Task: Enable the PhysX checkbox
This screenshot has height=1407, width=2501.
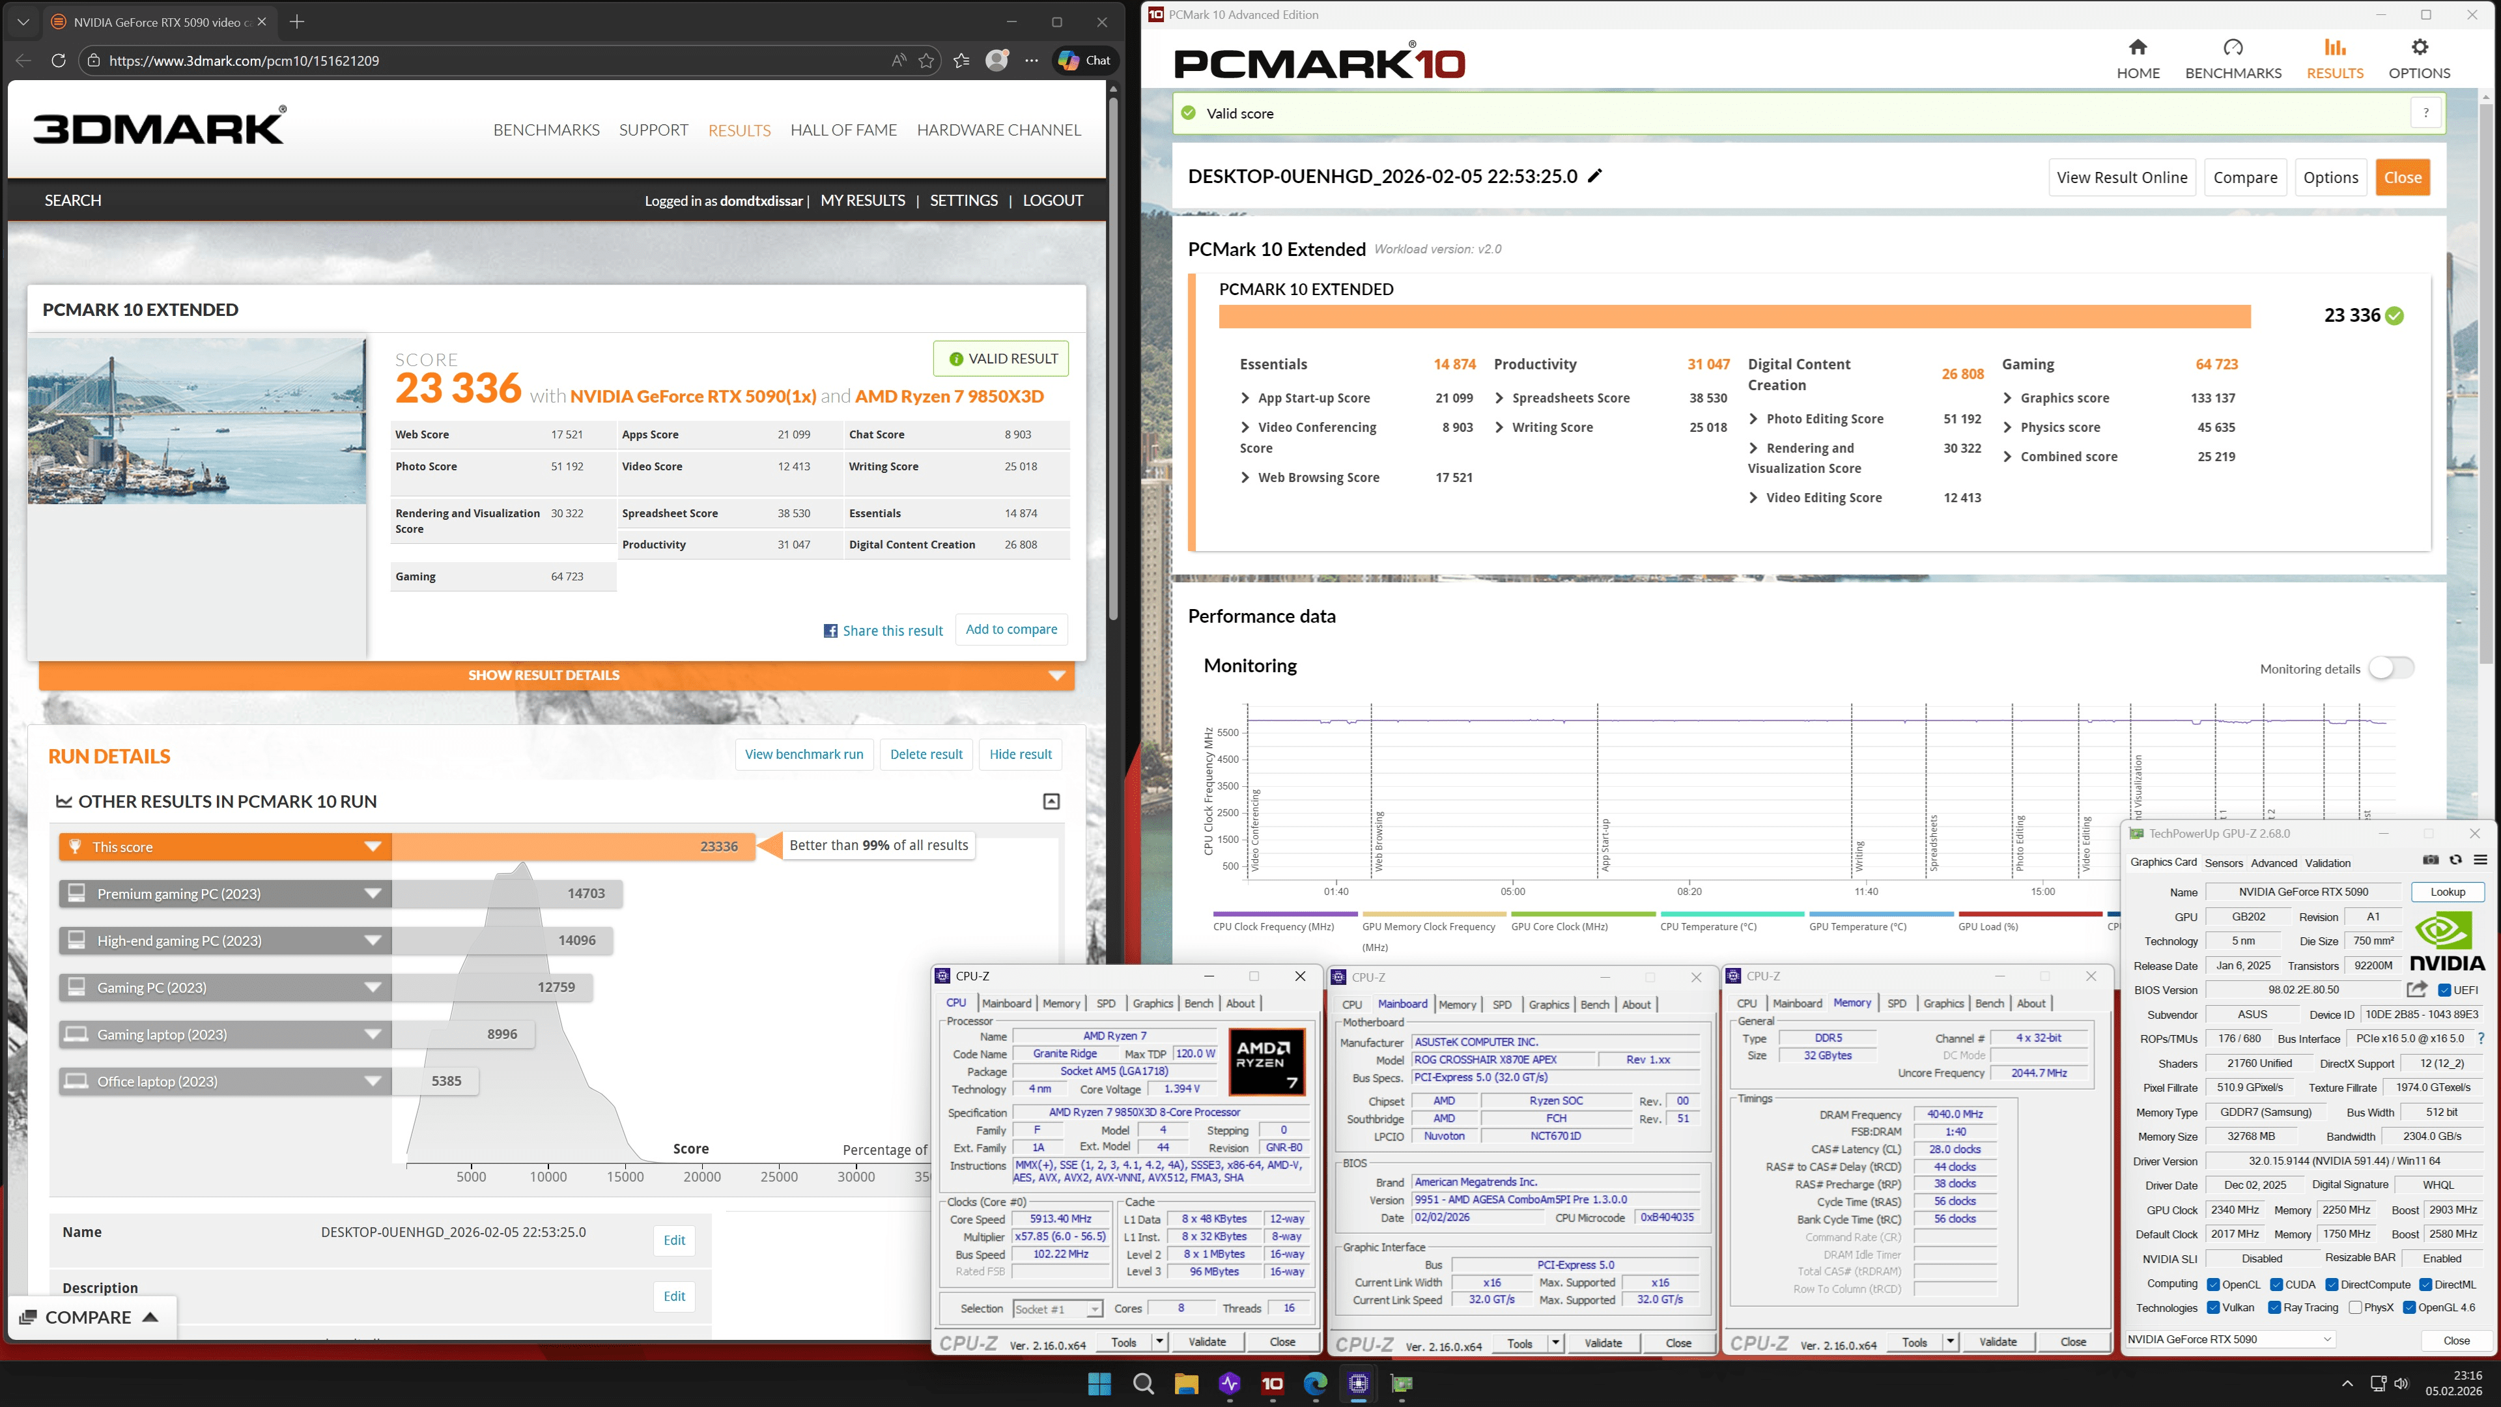Action: click(2355, 1308)
